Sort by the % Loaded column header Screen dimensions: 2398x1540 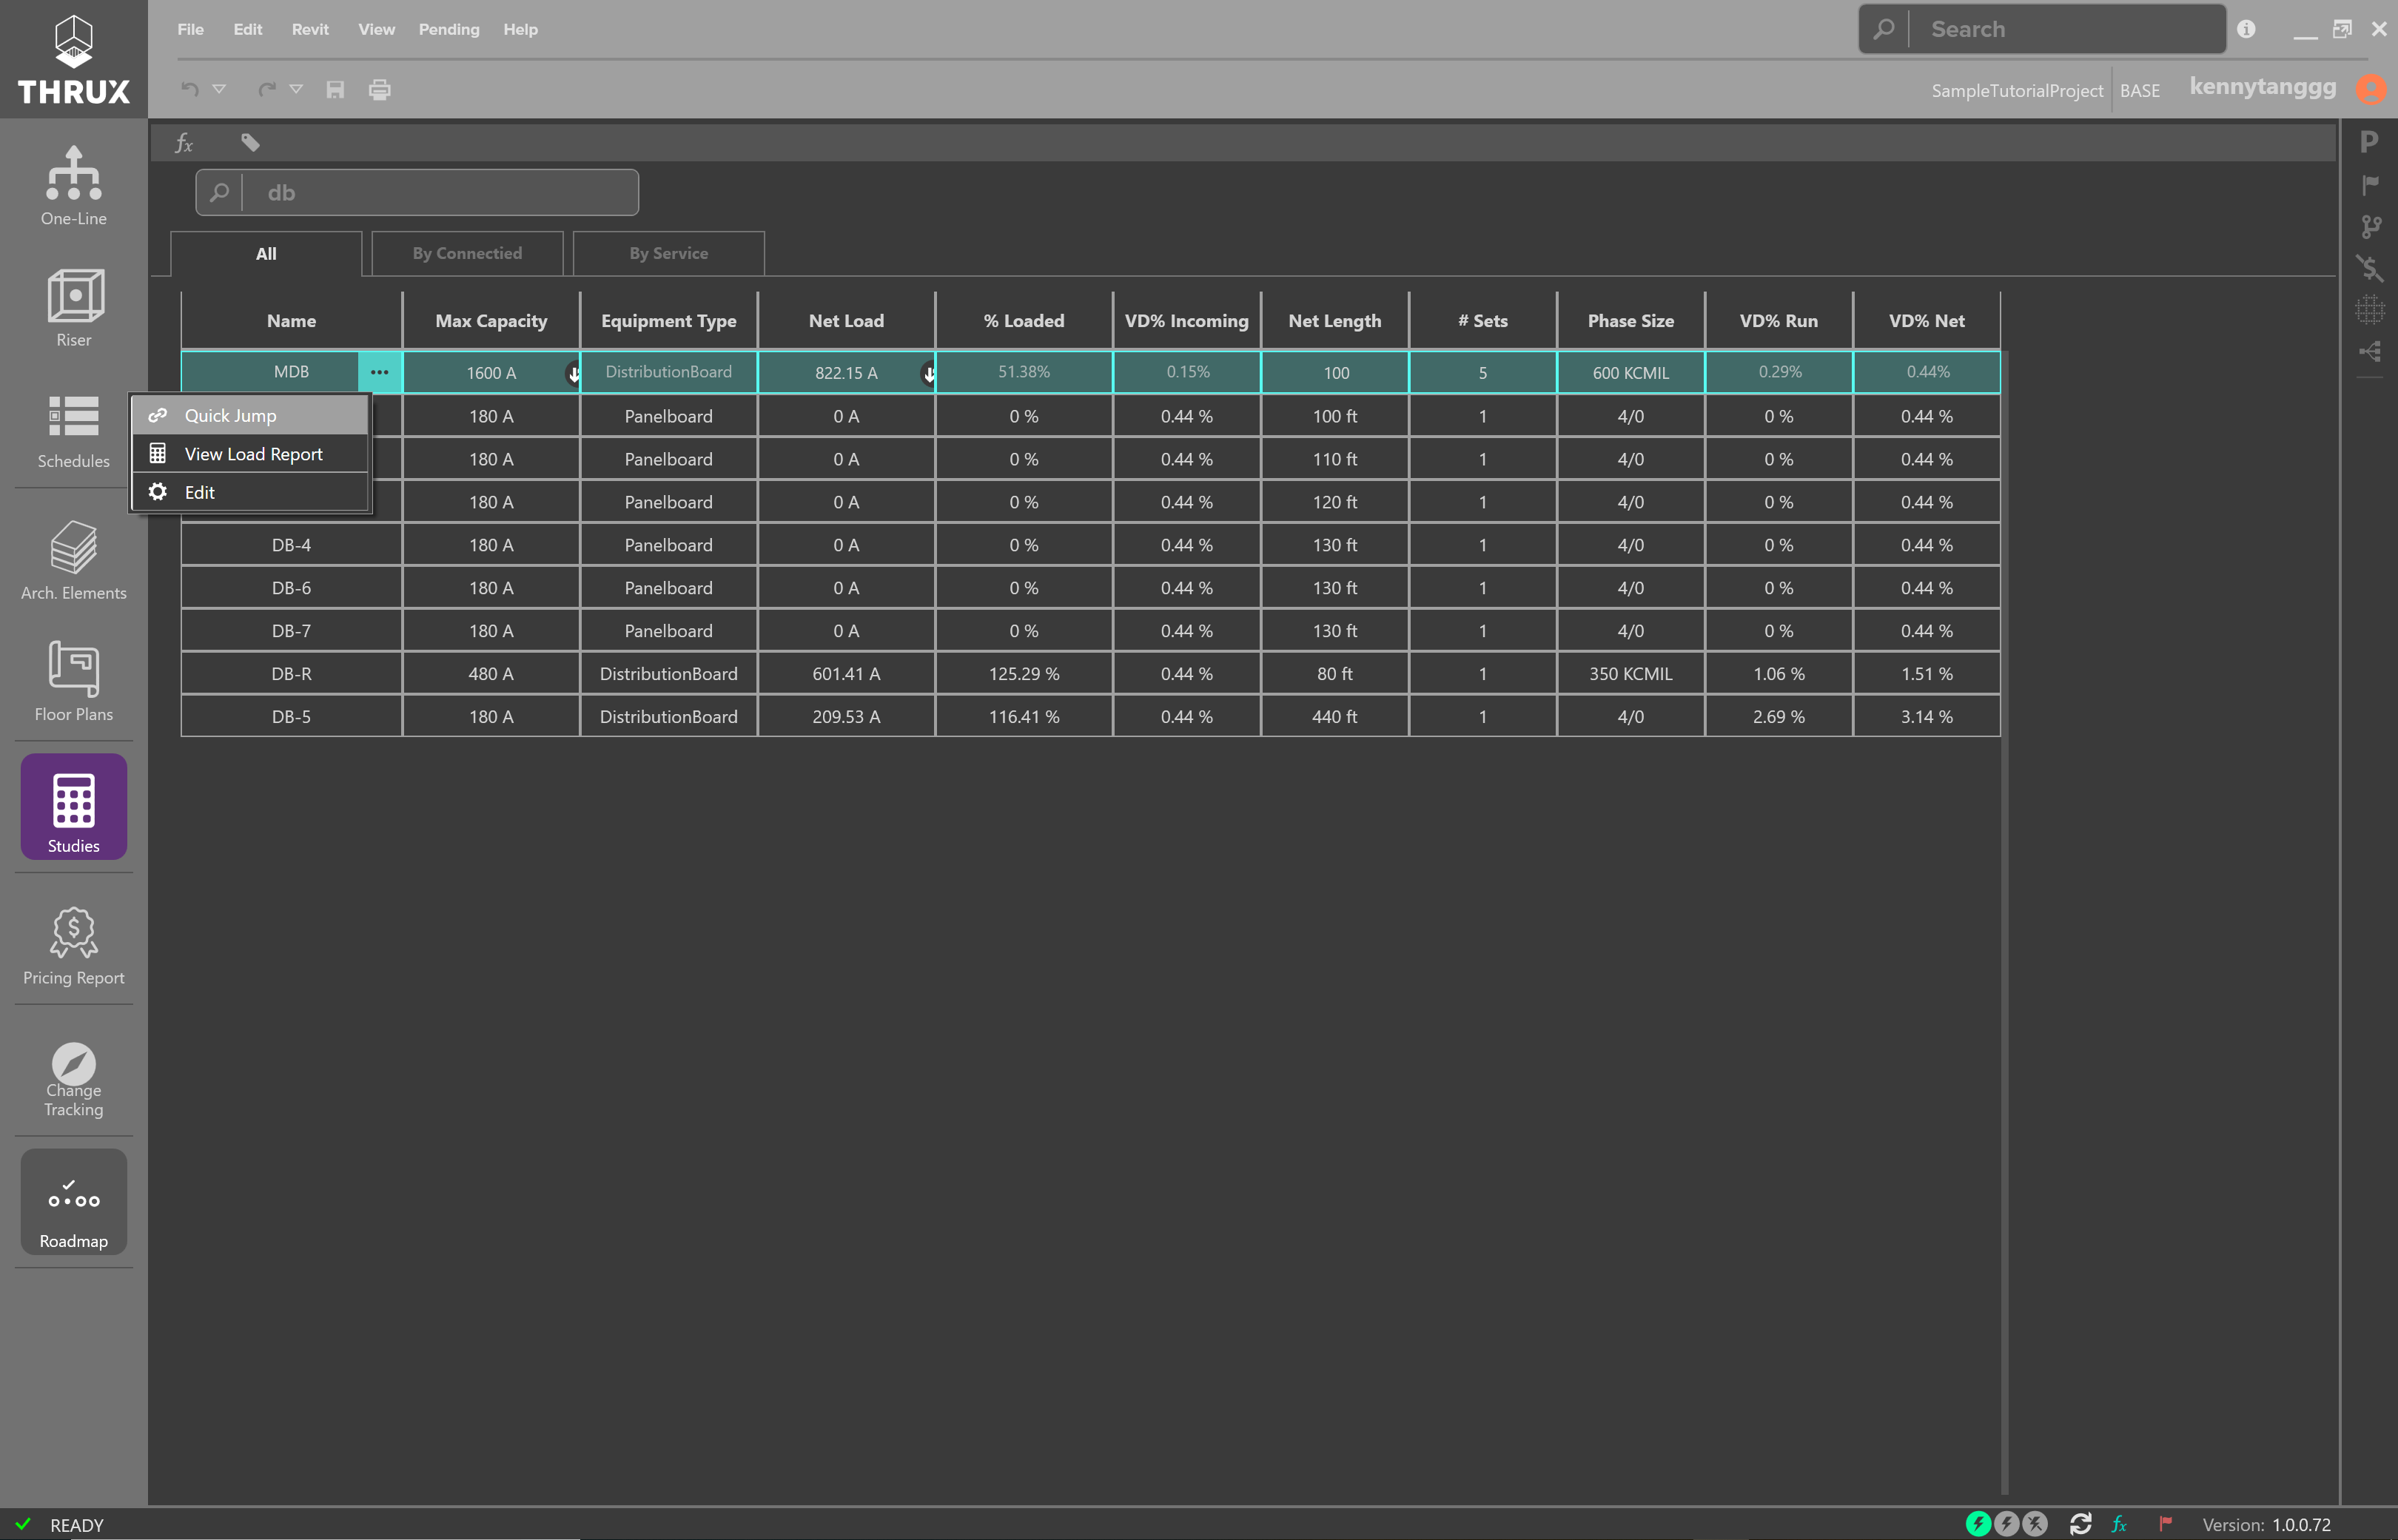pyautogui.click(x=1024, y=321)
